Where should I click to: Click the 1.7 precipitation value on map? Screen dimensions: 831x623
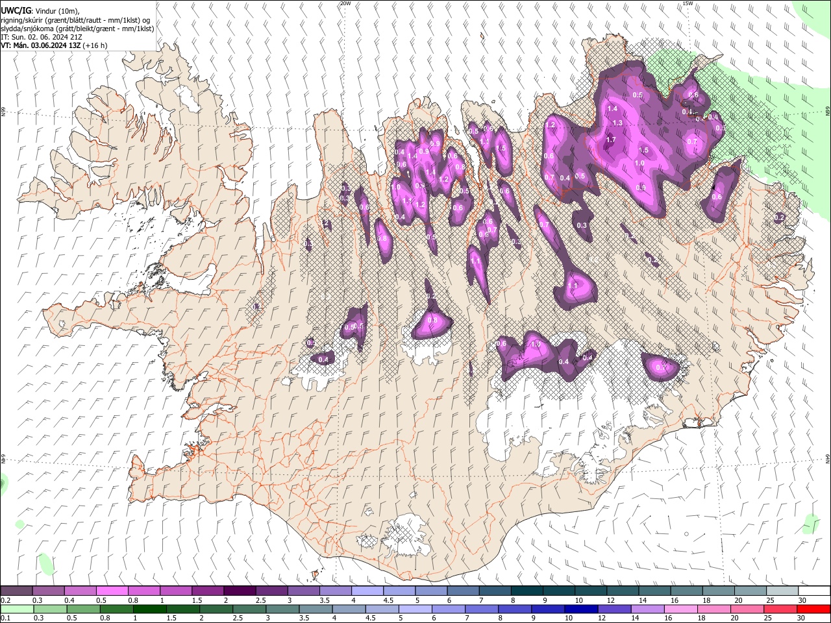click(611, 140)
